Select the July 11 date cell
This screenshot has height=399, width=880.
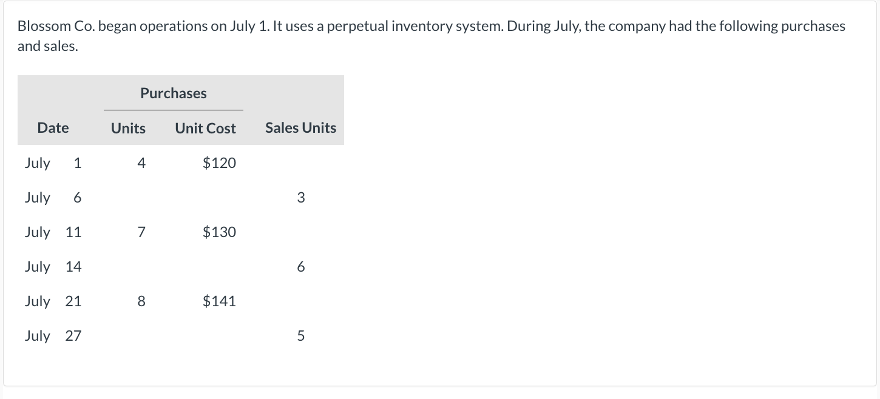[53, 232]
